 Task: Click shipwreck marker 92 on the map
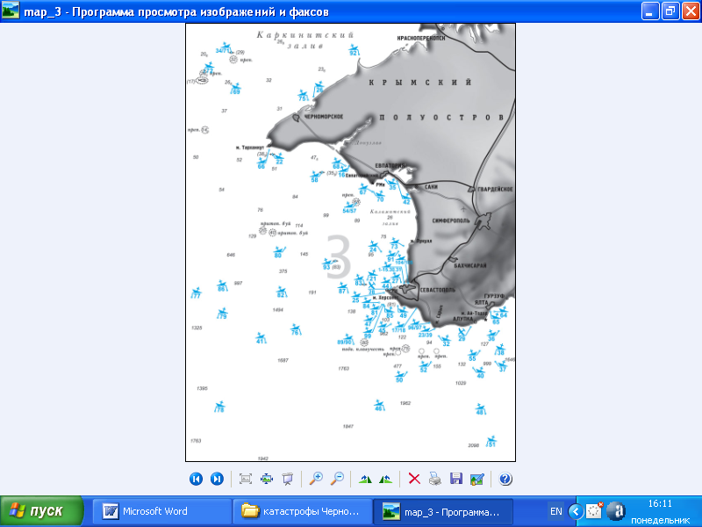(x=354, y=50)
